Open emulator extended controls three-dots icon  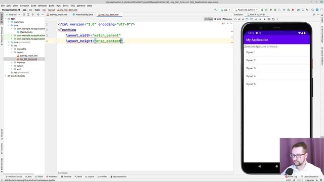pyautogui.click(x=278, y=19)
